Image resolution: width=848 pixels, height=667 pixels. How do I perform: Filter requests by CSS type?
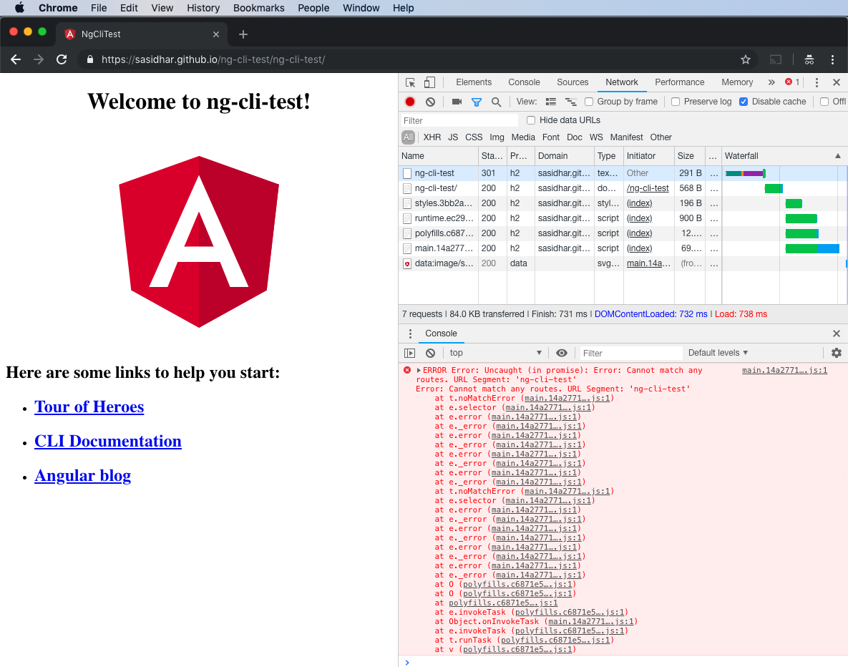pyautogui.click(x=474, y=137)
